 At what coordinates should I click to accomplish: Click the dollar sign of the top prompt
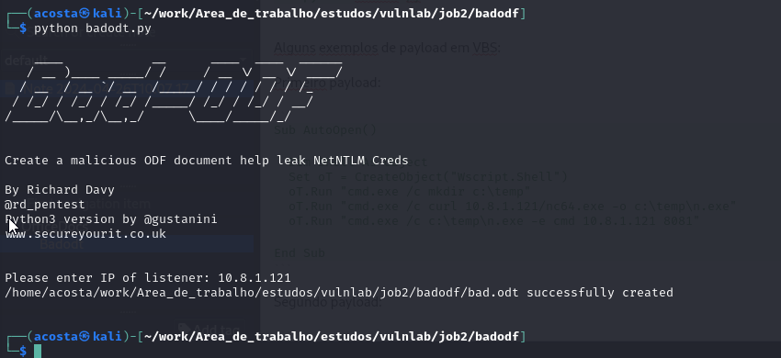(23, 28)
